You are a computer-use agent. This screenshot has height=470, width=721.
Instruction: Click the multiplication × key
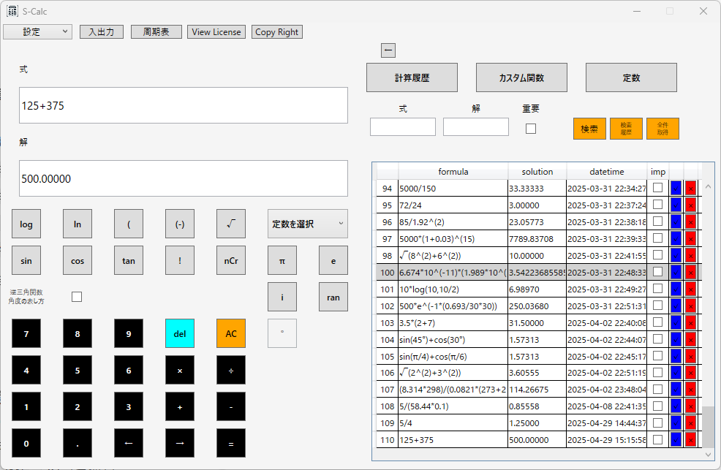(180, 371)
